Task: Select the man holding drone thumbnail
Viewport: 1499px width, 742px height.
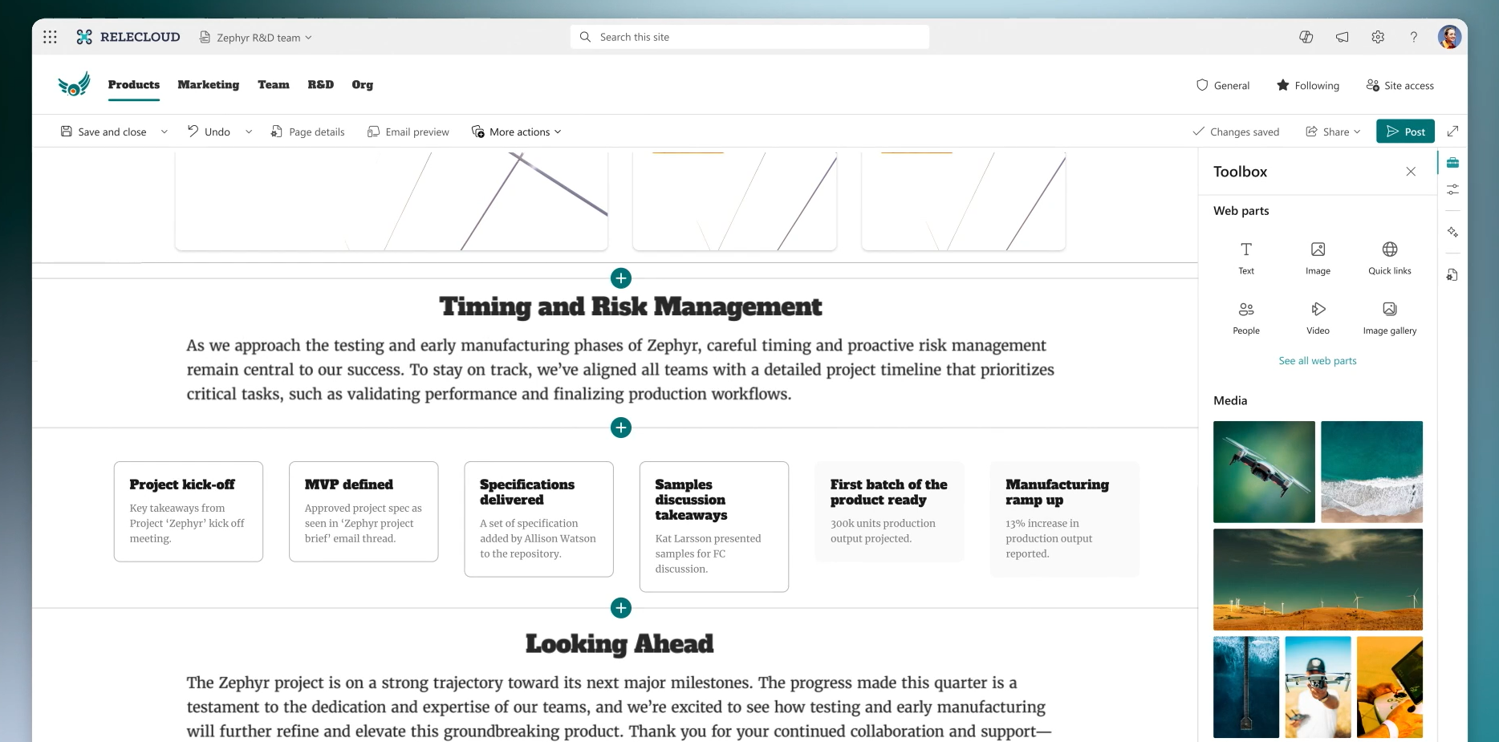Action: [1318, 687]
